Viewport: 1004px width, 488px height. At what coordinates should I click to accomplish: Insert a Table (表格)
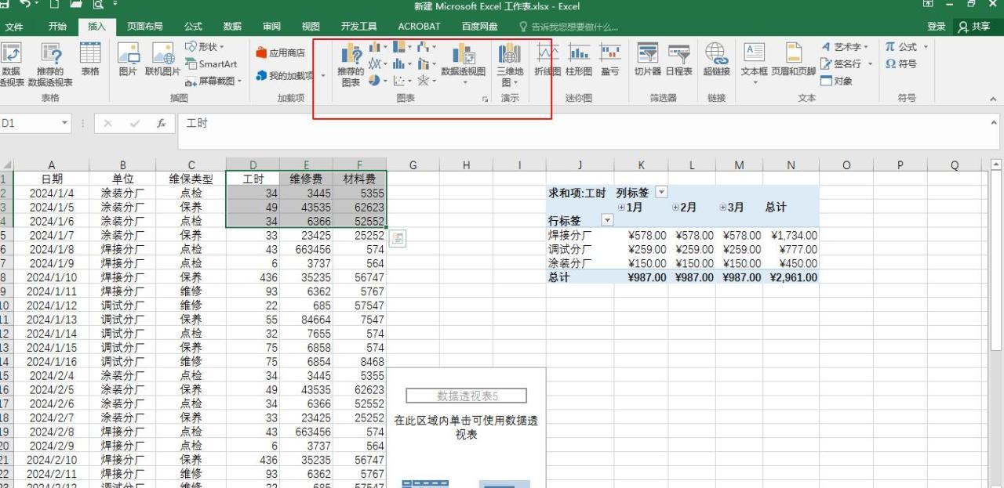[x=90, y=60]
